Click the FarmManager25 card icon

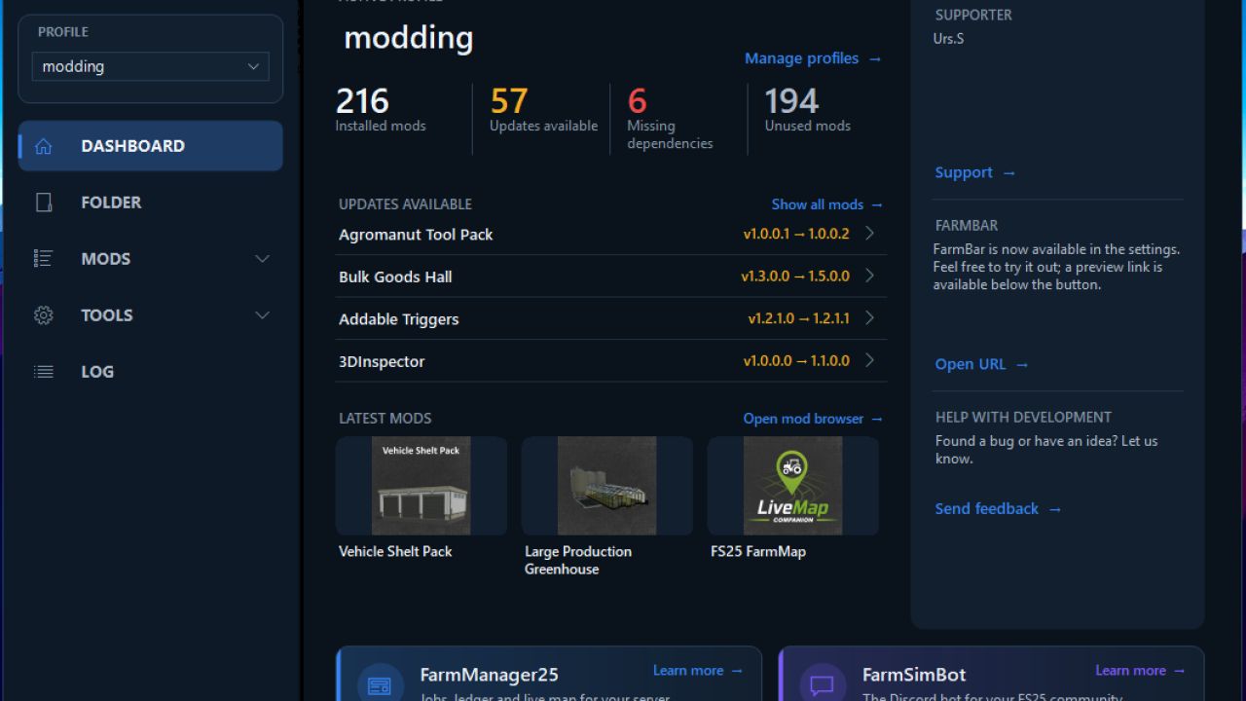coord(380,685)
